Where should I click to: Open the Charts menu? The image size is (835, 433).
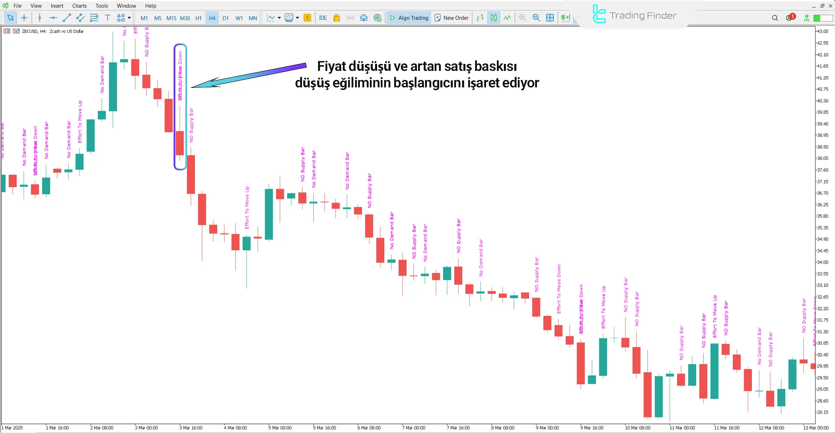79,6
